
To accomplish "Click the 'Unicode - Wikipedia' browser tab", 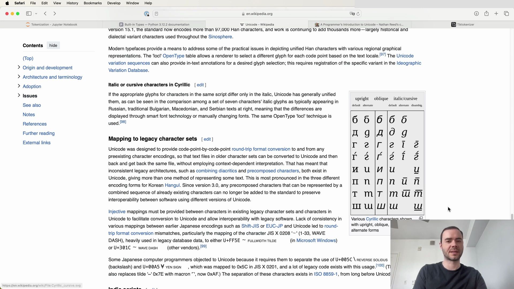I will [x=257, y=24].
